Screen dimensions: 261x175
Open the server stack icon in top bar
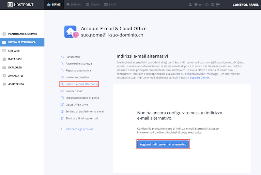tap(213, 5)
